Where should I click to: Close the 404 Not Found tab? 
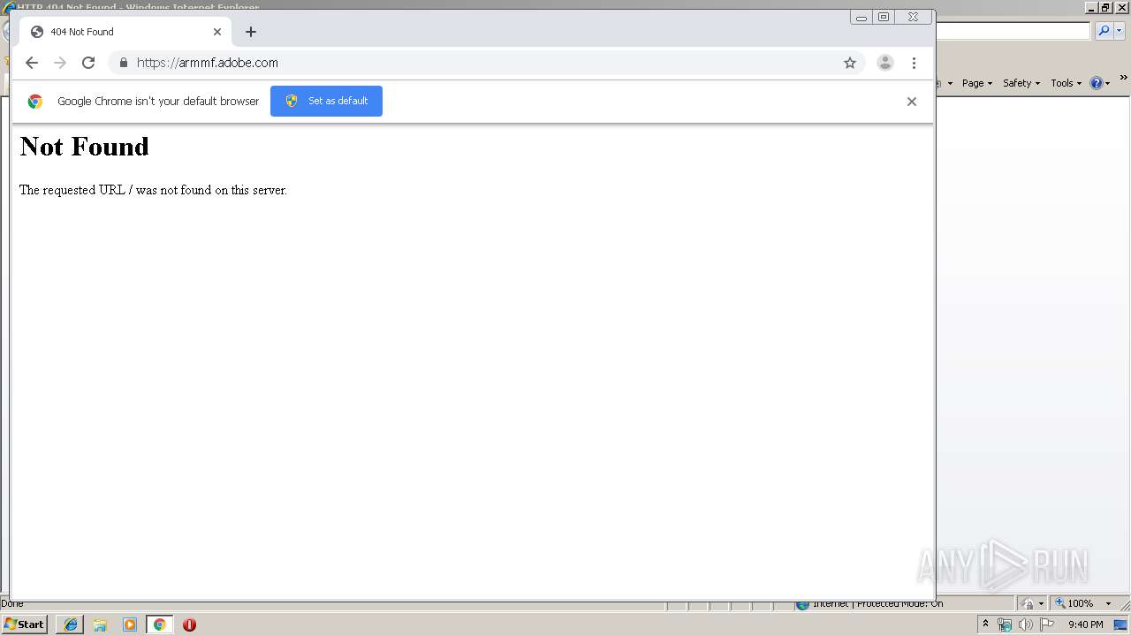tap(217, 32)
